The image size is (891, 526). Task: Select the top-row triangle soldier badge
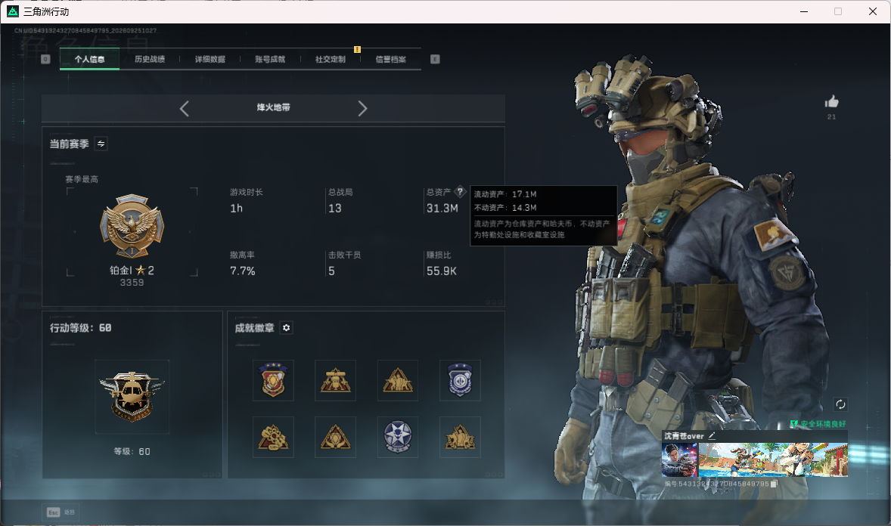coord(398,380)
